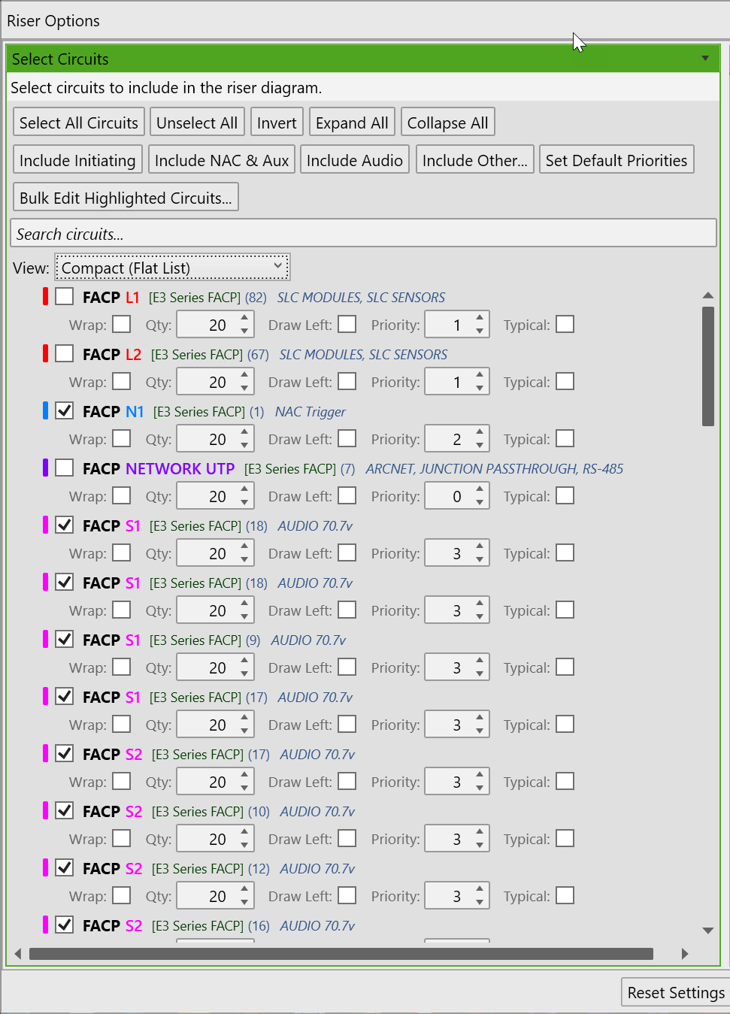Open the Include Other... dialog
Screen dimensions: 730x1014
tap(475, 160)
